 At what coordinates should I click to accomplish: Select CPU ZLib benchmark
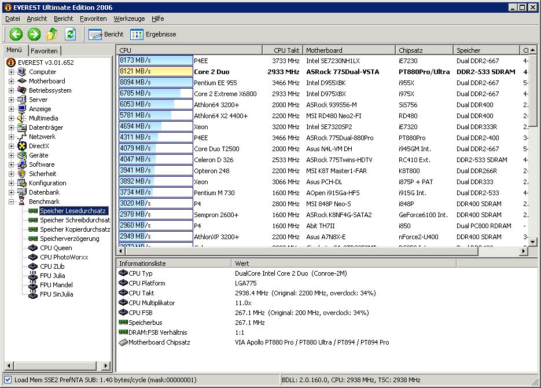click(x=52, y=266)
